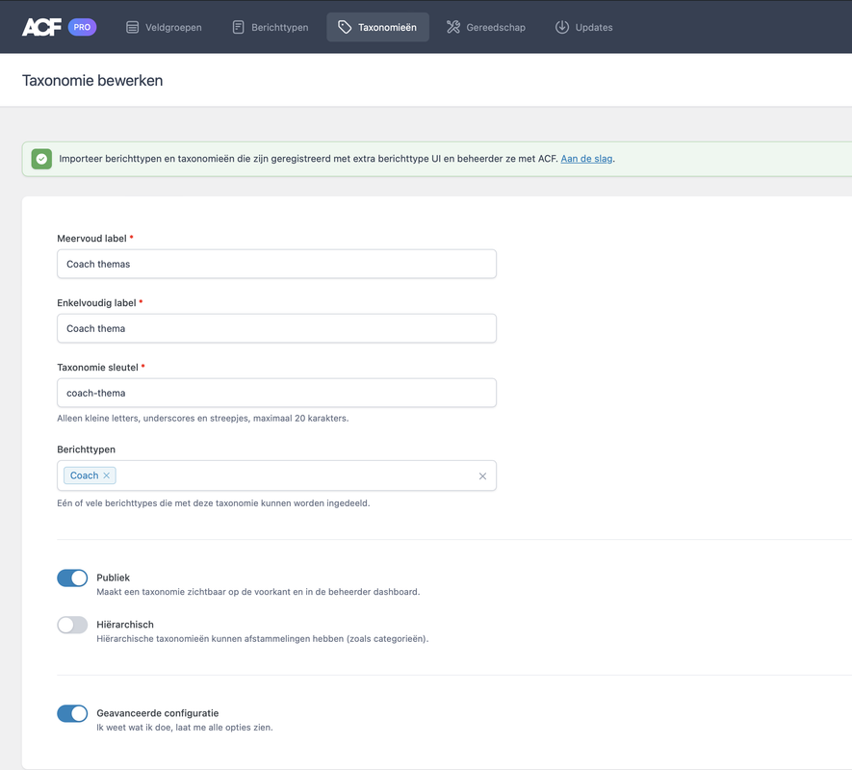Focus the Meervoud label input field
The width and height of the screenshot is (852, 770).
276,264
